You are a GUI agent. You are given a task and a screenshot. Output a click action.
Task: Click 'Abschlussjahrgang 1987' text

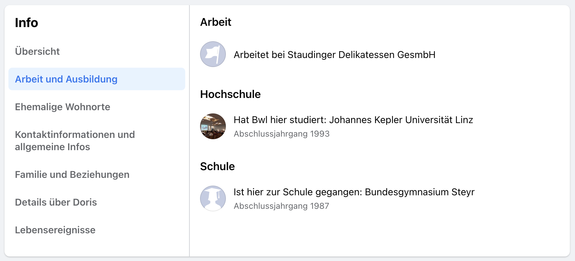[281, 206]
